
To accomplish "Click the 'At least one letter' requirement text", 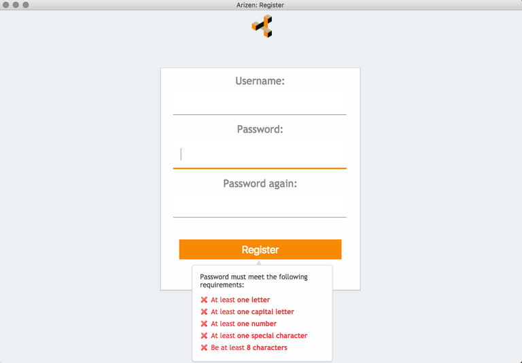I will [241, 300].
